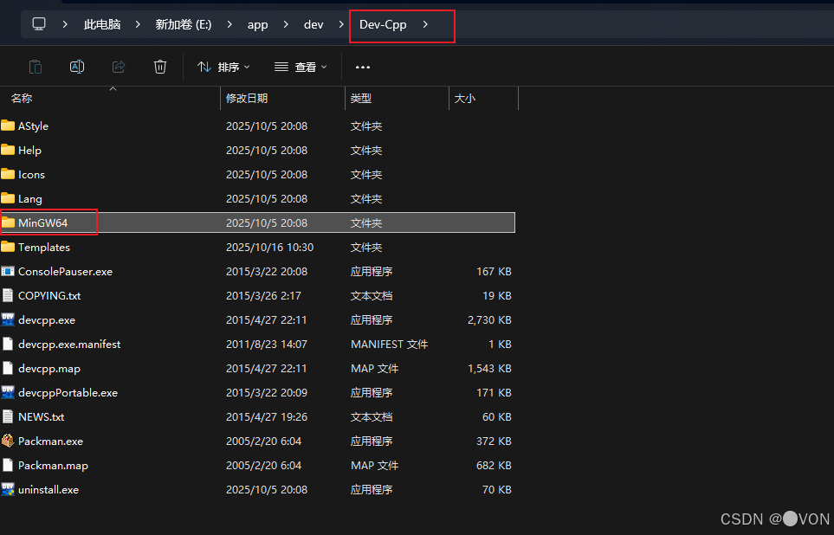
Task: Expand the chevron after Dev-Cpp breadcrumb
Action: click(x=425, y=24)
